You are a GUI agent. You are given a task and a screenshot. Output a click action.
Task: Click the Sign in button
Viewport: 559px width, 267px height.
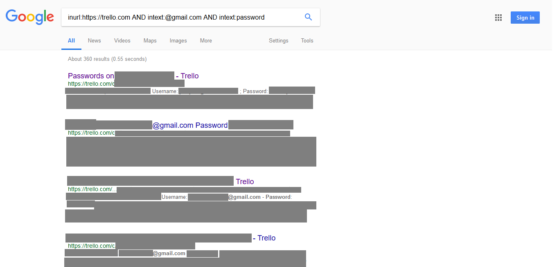[525, 17]
